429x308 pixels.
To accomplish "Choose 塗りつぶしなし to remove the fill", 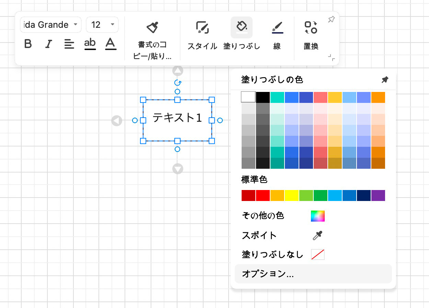I will coord(317,254).
